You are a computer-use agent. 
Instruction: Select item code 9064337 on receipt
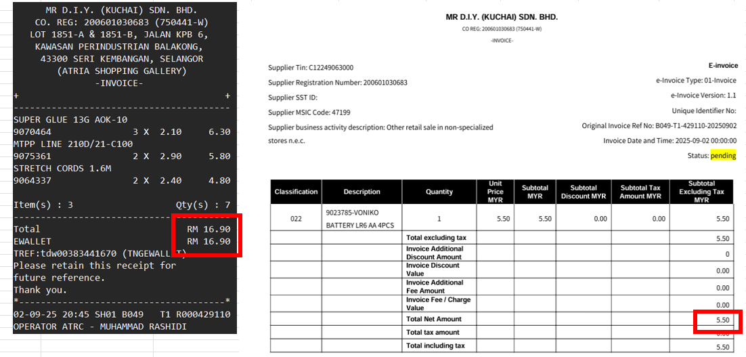[32, 181]
